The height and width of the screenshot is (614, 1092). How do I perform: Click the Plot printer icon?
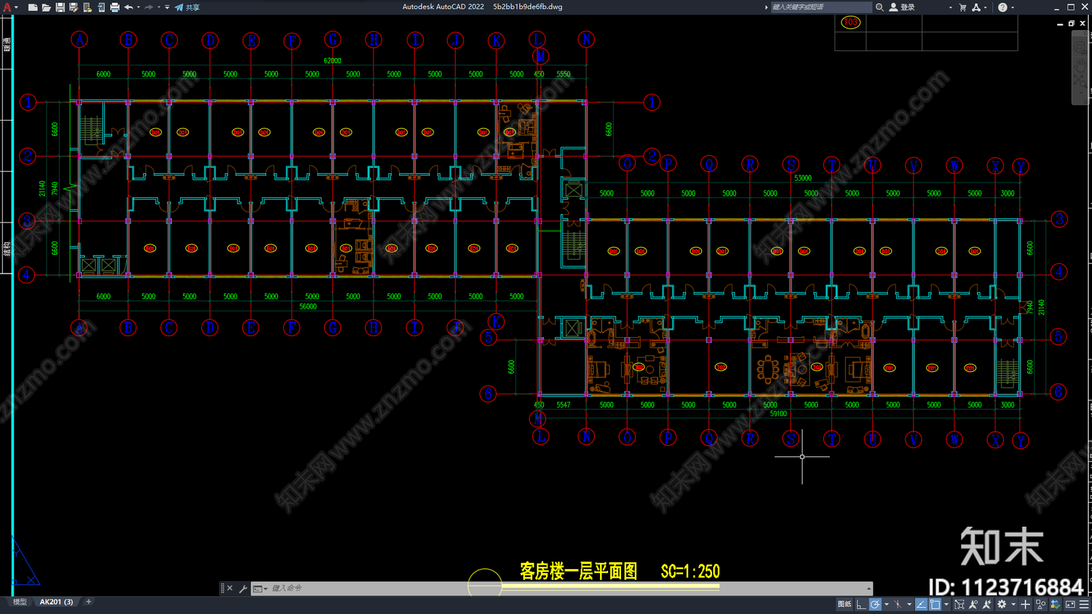(x=115, y=8)
